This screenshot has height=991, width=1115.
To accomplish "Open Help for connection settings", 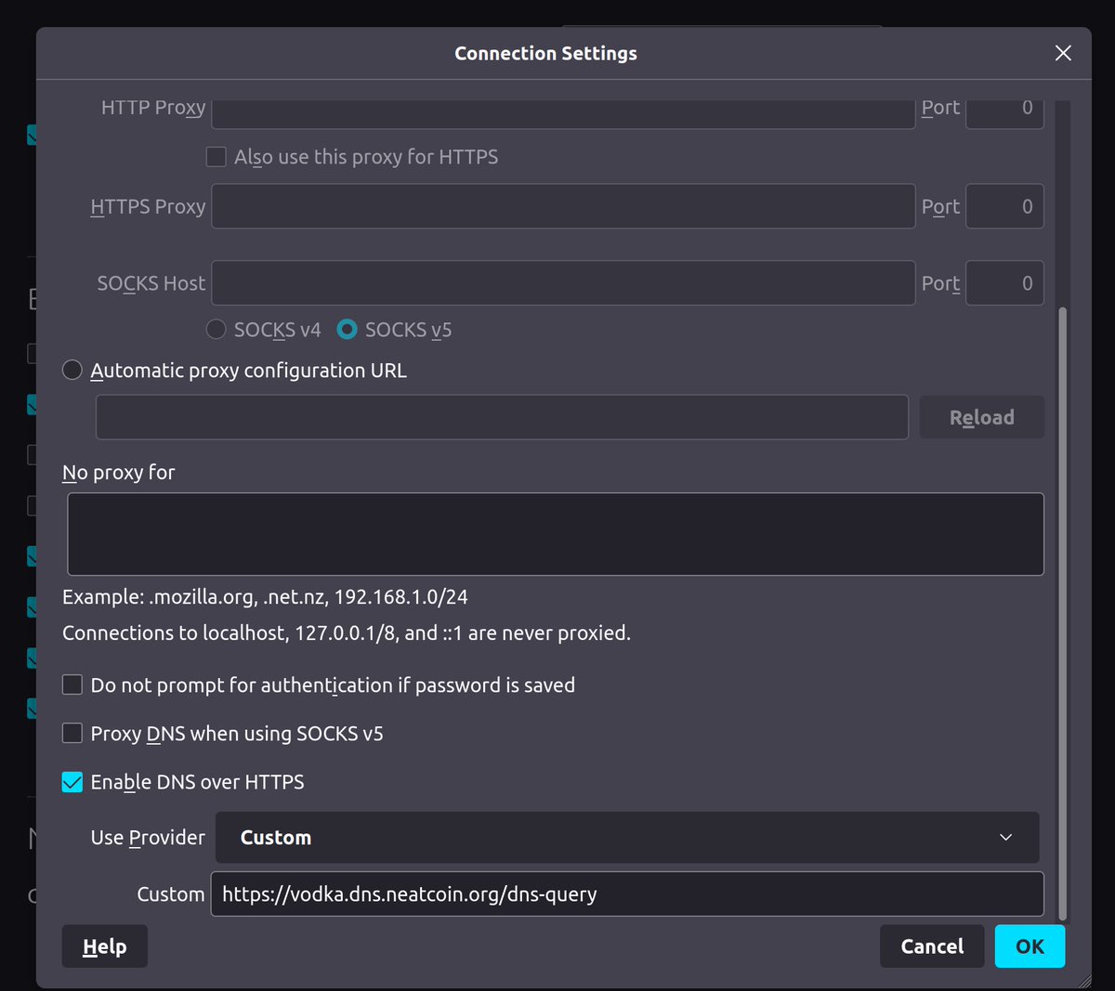I will [x=104, y=946].
